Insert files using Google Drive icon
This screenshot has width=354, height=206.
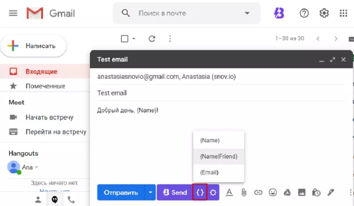point(287,193)
